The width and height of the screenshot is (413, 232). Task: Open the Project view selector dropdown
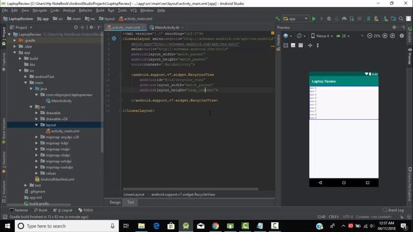coord(21,27)
